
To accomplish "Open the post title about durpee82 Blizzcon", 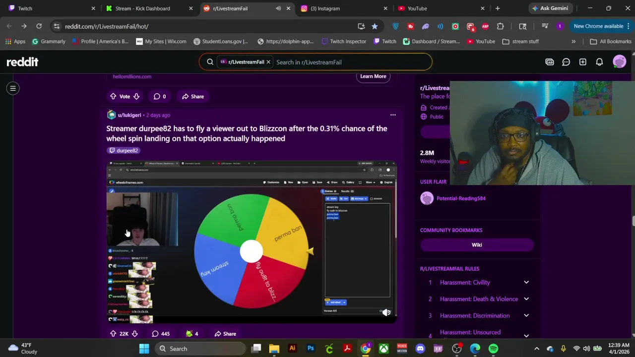I will coord(247,133).
